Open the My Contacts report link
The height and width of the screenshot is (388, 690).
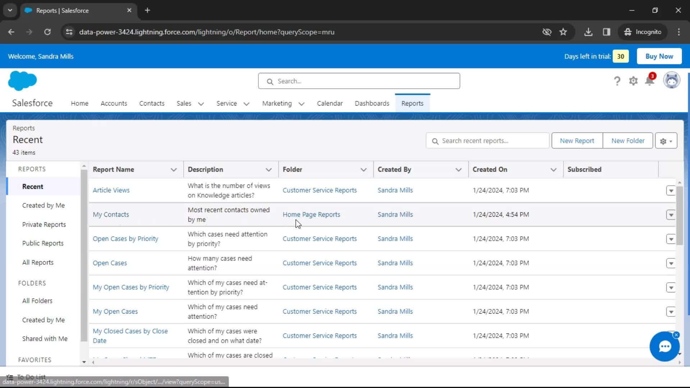(111, 214)
